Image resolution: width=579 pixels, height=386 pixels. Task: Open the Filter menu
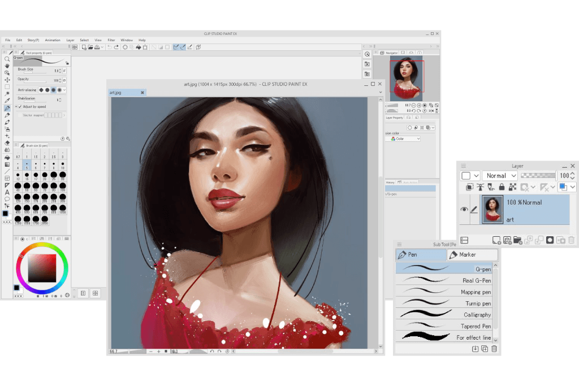coord(111,40)
